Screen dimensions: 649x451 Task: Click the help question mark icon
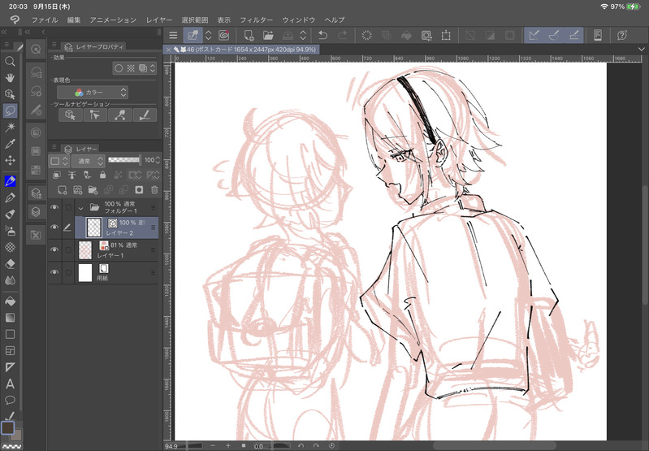click(621, 35)
